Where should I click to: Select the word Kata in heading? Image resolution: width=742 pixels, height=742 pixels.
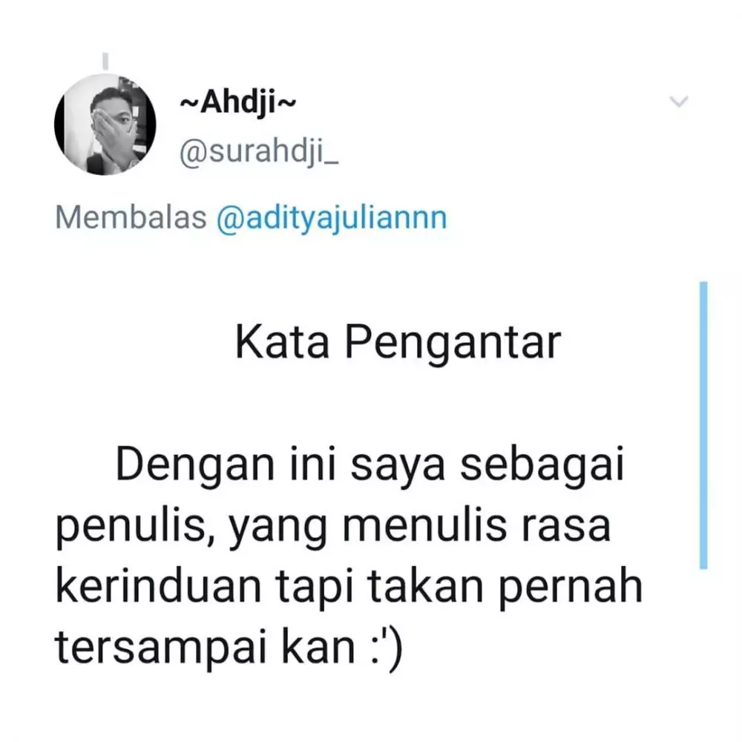pos(282,342)
